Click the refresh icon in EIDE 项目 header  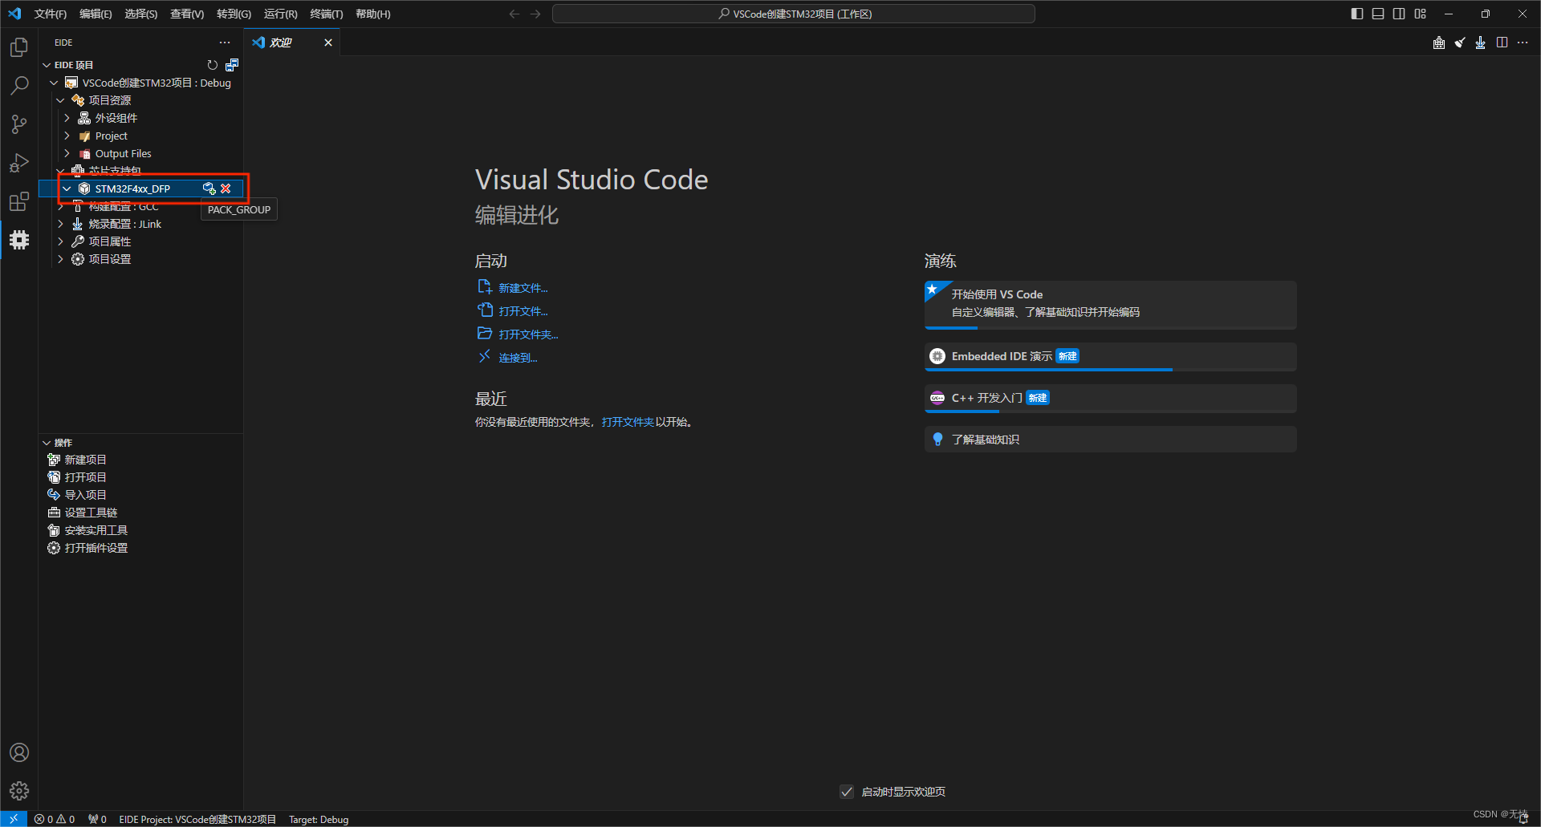[213, 65]
